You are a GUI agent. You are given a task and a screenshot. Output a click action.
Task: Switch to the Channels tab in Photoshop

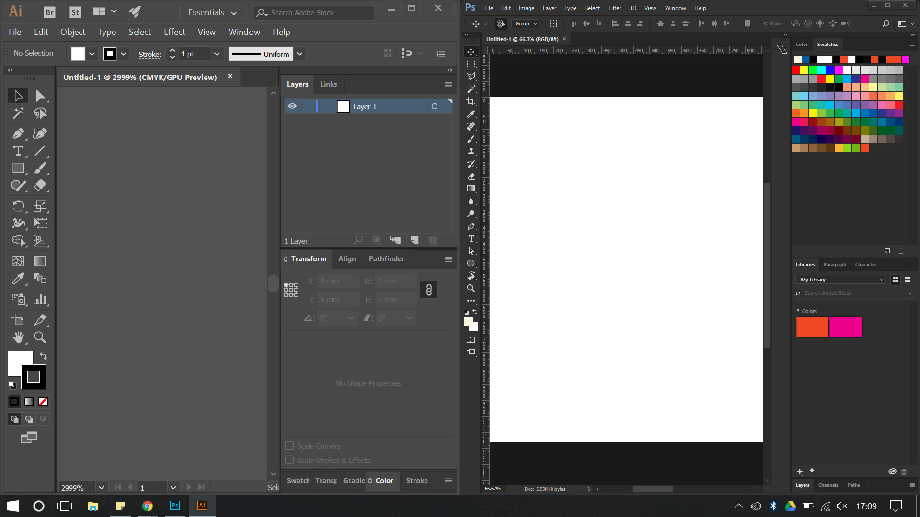point(828,485)
